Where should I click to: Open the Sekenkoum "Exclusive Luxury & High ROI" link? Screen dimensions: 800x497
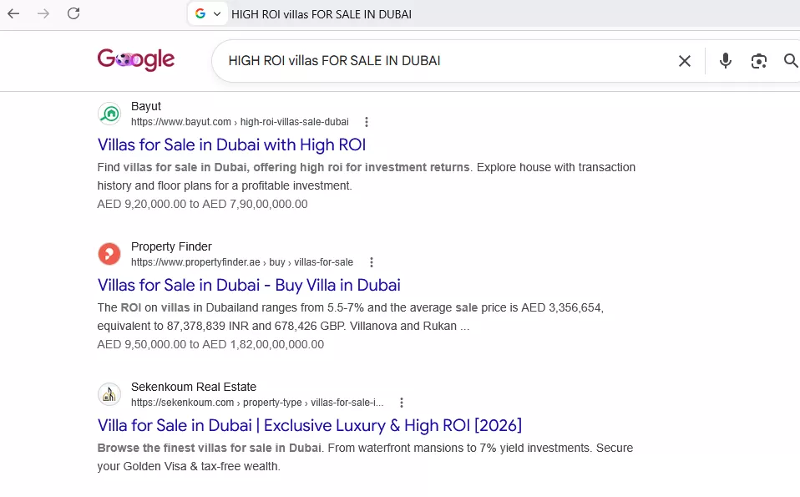point(310,425)
